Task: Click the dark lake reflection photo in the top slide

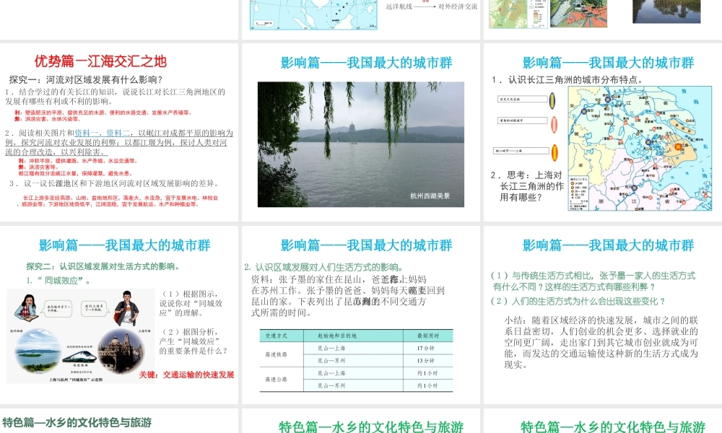Action: pyautogui.click(x=666, y=12)
